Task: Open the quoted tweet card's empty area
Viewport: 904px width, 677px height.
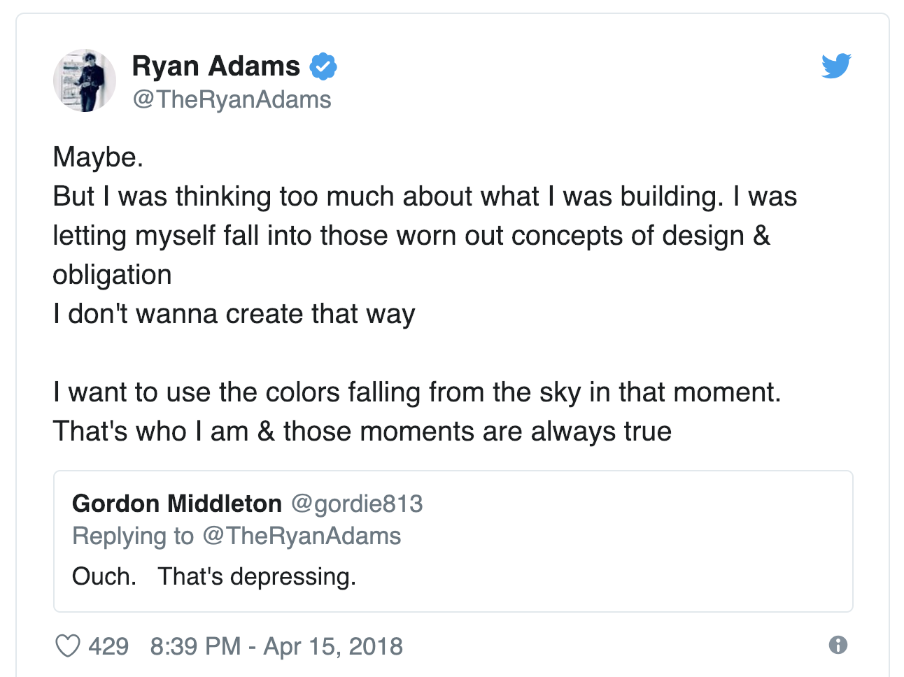Action: [x=630, y=553]
